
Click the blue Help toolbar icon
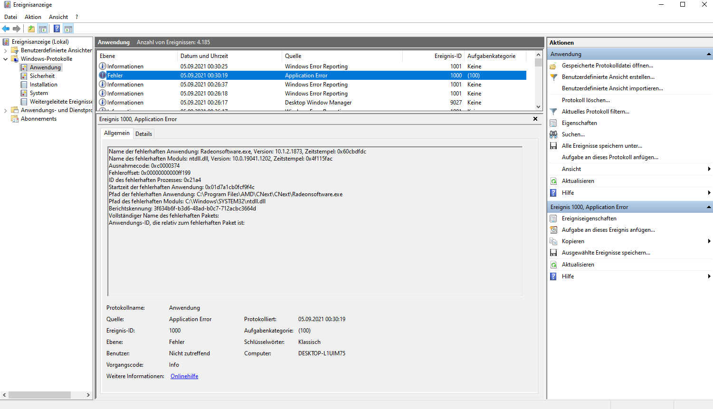point(57,29)
